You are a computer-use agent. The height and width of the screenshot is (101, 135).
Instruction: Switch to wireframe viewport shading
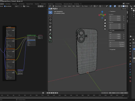click(122, 6)
